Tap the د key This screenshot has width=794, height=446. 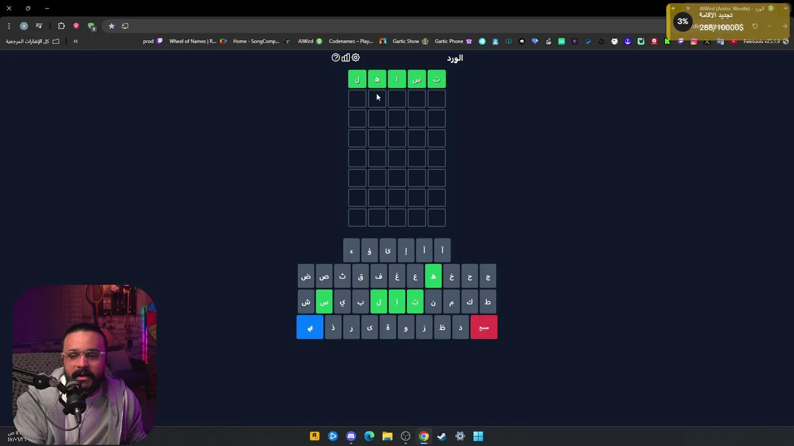[460, 327]
